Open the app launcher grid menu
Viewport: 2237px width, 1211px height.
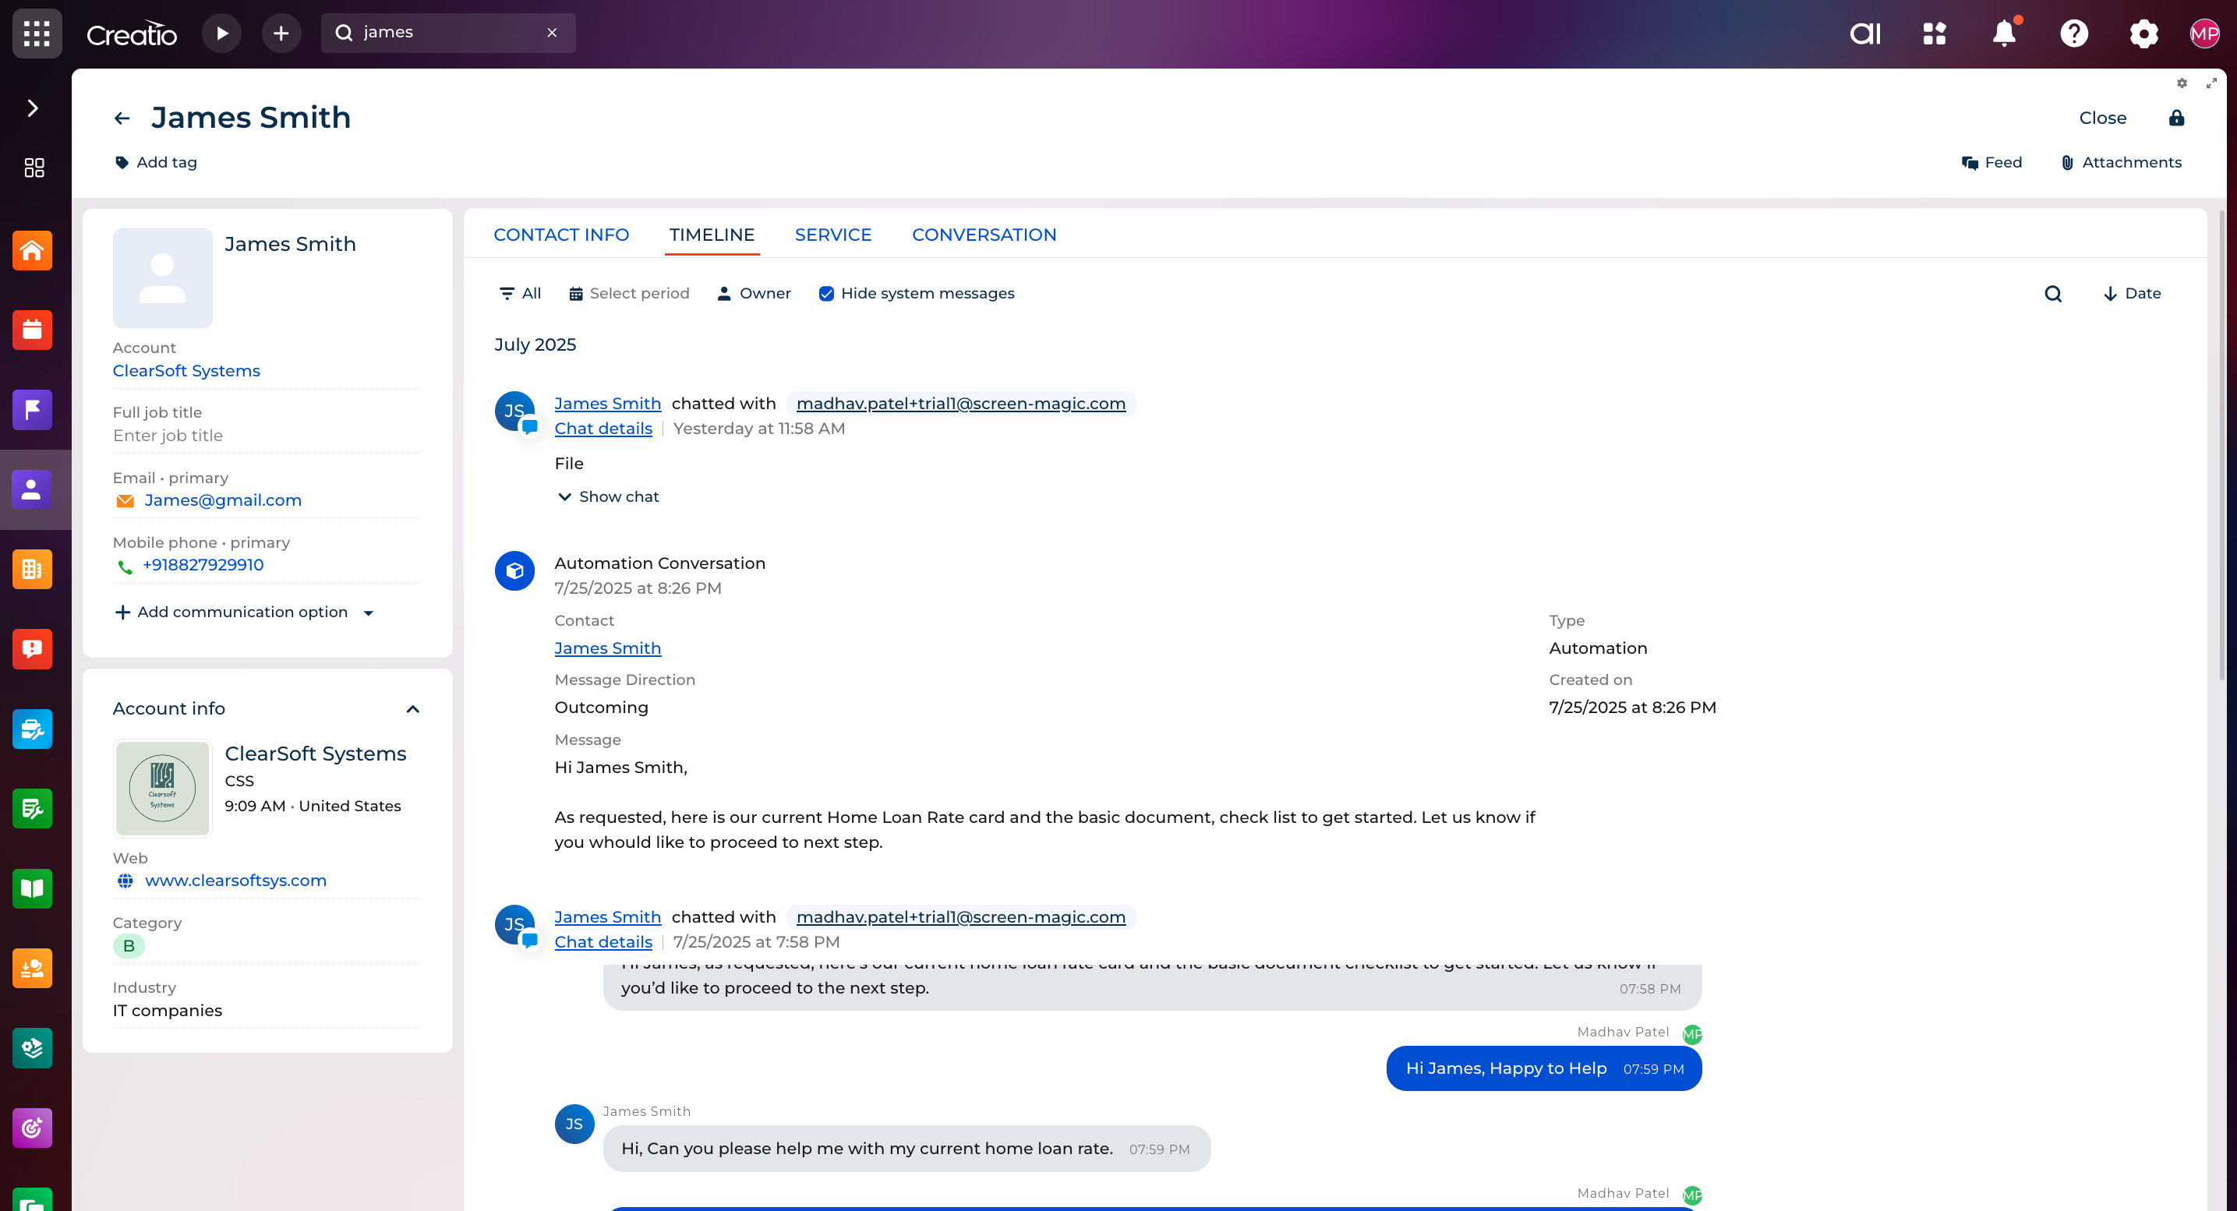tap(37, 33)
